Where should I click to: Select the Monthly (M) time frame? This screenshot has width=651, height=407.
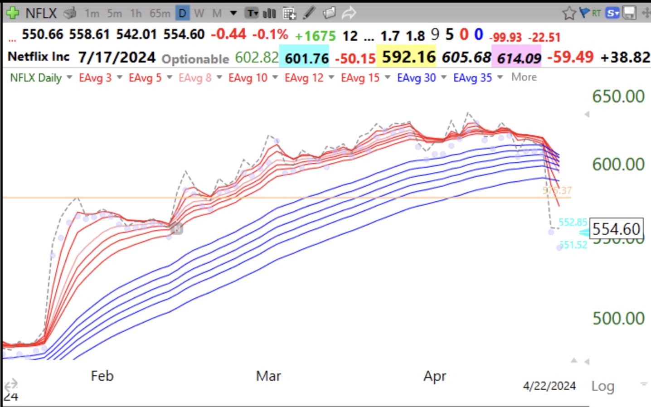tap(217, 14)
